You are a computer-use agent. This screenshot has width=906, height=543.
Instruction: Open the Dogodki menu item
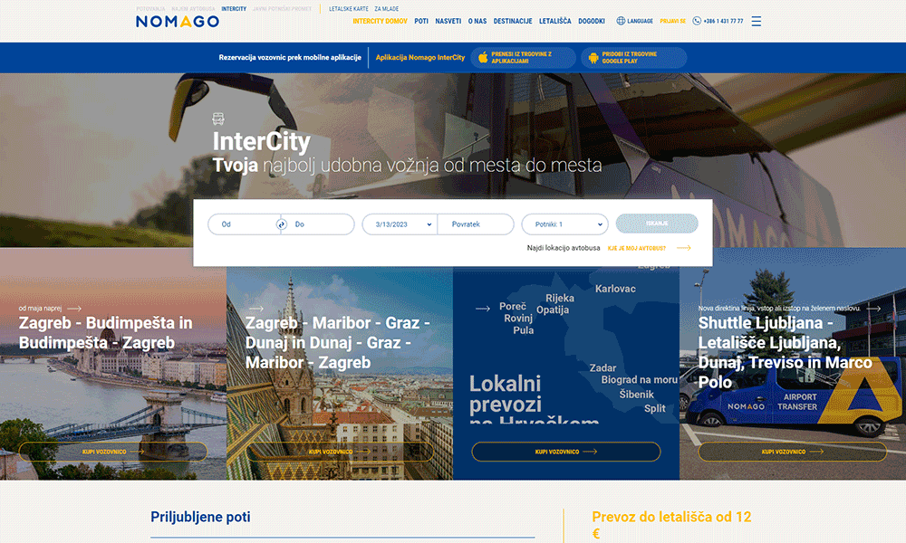coord(592,22)
